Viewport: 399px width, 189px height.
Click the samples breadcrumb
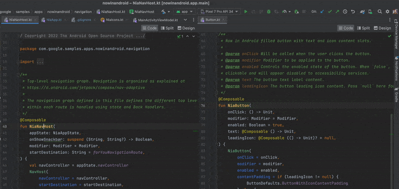pyautogui.click(x=22, y=11)
